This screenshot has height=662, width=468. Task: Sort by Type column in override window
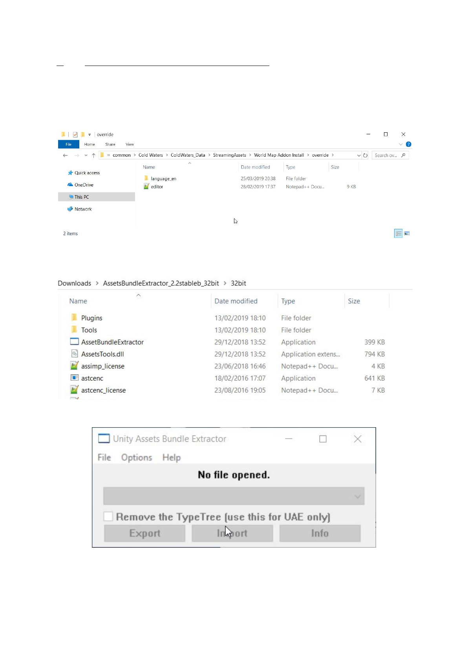coord(291,167)
